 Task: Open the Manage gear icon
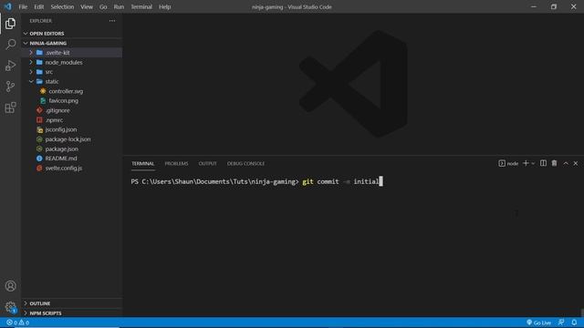point(10,307)
